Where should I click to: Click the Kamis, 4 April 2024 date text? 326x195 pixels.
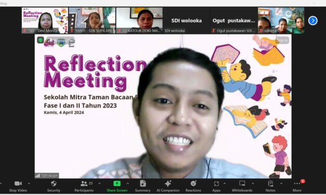click(64, 113)
